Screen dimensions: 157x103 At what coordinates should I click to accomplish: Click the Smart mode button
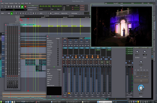(x=9, y=13)
